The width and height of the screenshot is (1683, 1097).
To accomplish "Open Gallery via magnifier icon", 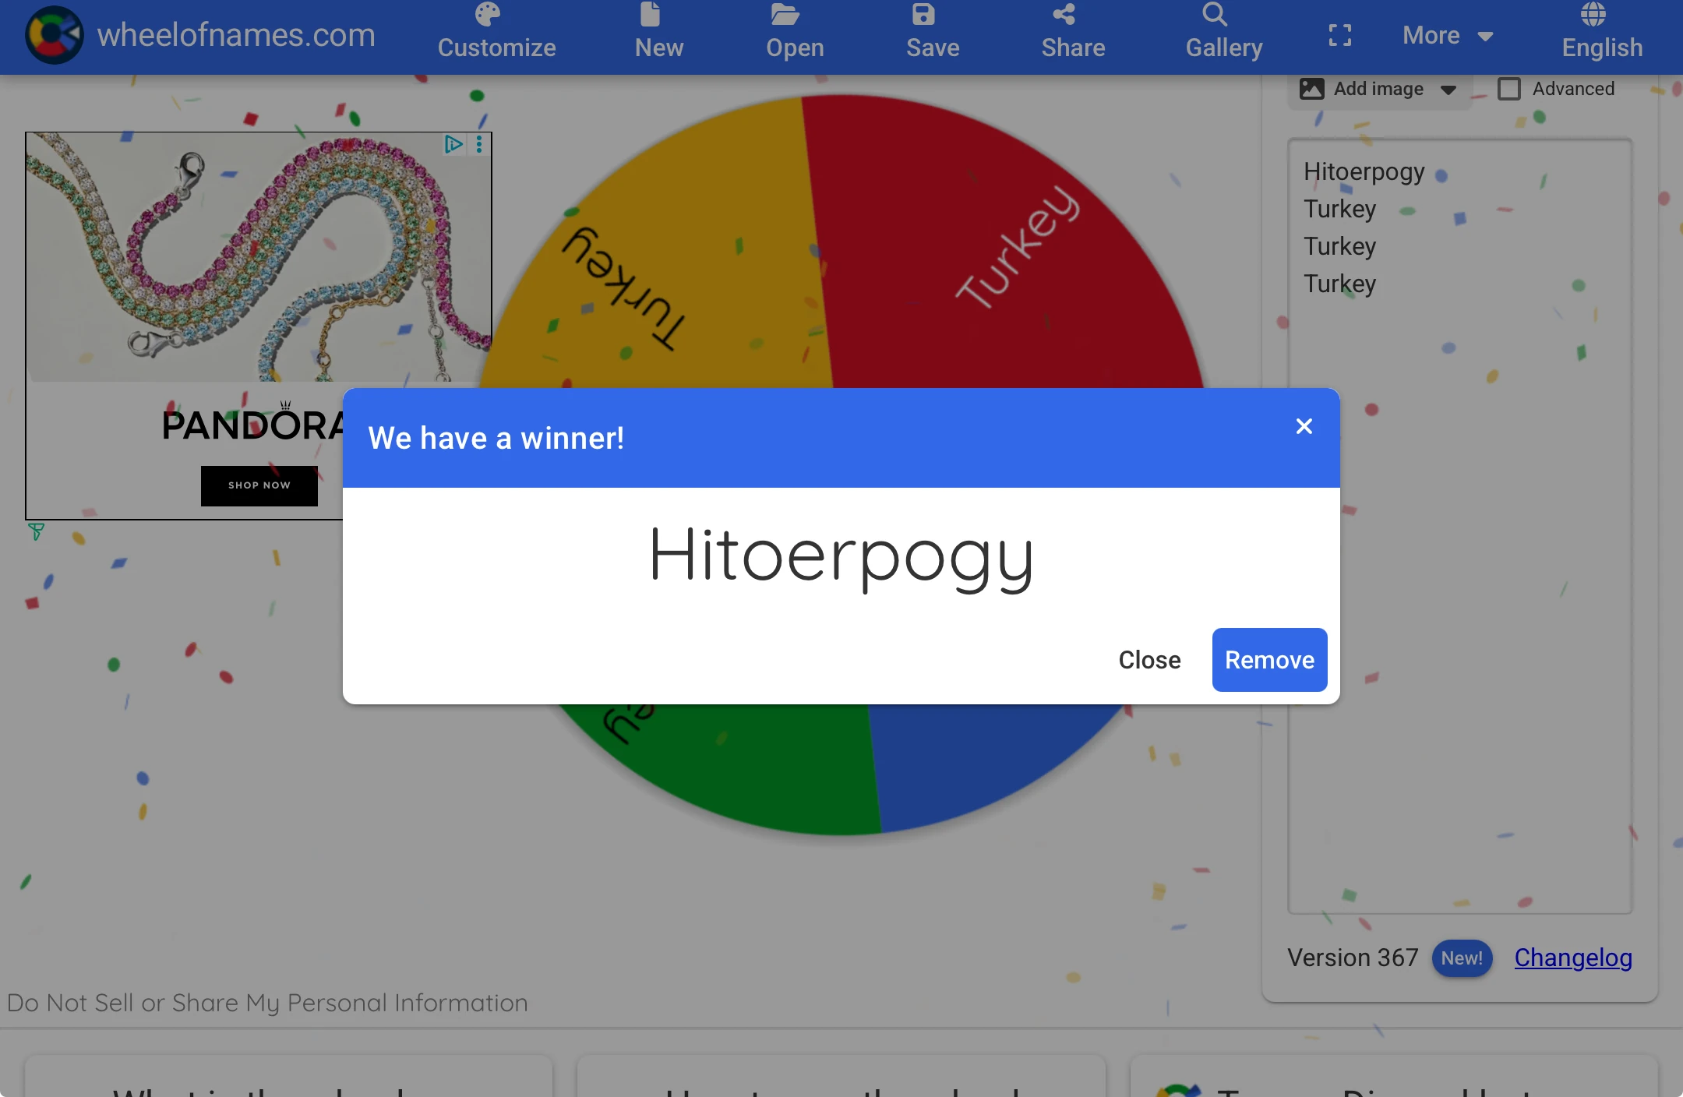I will pos(1214,14).
